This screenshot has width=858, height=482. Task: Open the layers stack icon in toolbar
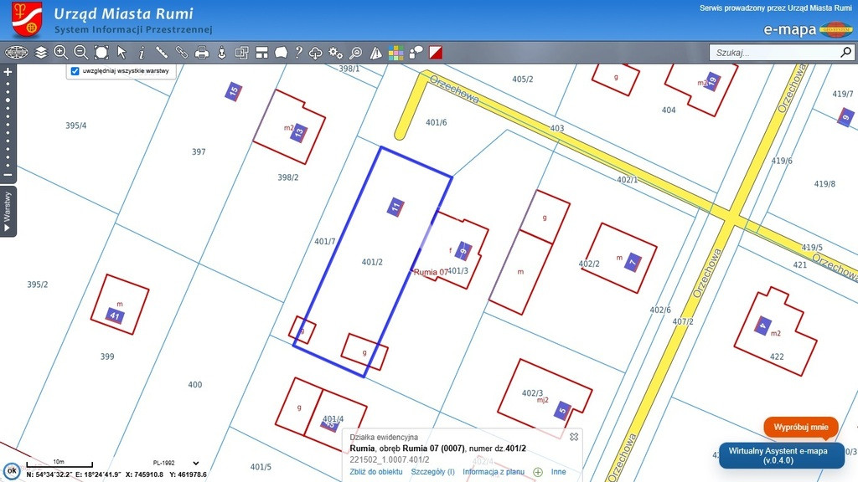[x=41, y=53]
